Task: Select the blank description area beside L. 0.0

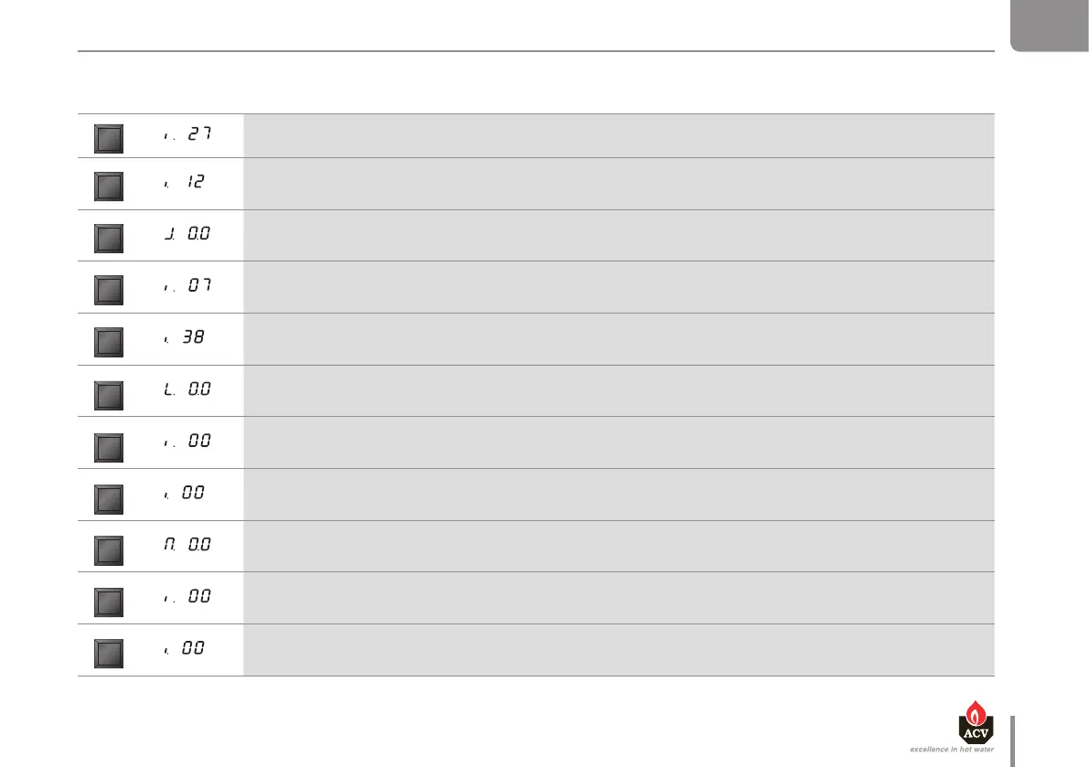Action: [x=618, y=390]
